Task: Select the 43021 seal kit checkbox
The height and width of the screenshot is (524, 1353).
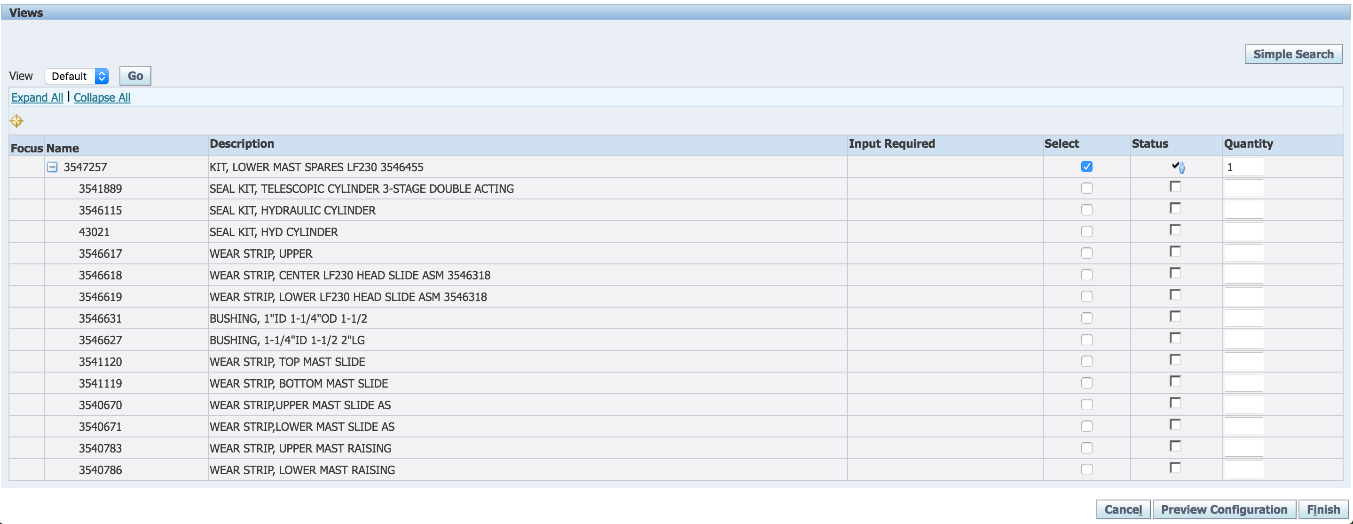Action: (1087, 231)
